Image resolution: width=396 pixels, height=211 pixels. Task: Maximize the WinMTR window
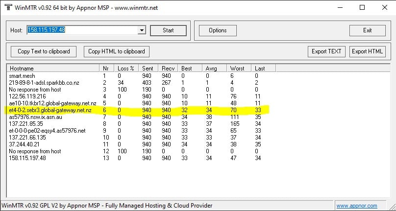click(x=362, y=7)
